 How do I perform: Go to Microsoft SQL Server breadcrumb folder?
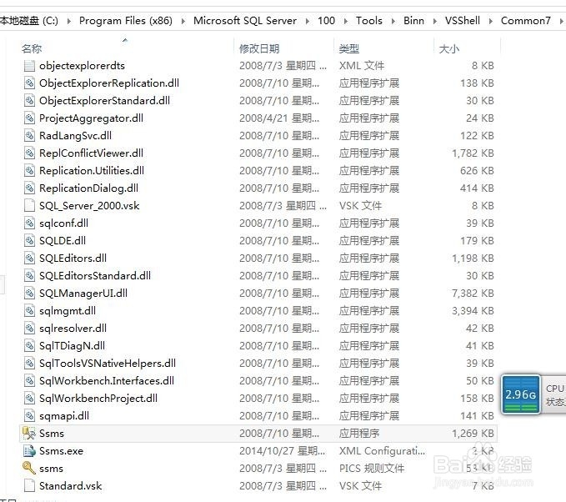[x=245, y=21]
